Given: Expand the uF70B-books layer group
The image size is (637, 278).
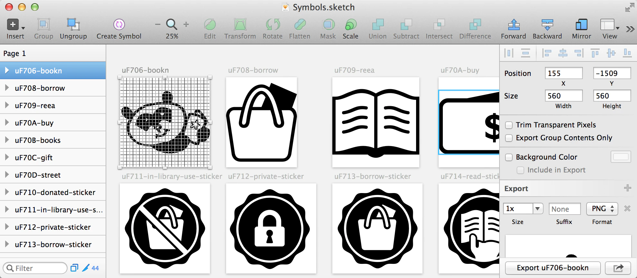Looking at the screenshot, I should click(x=6, y=140).
